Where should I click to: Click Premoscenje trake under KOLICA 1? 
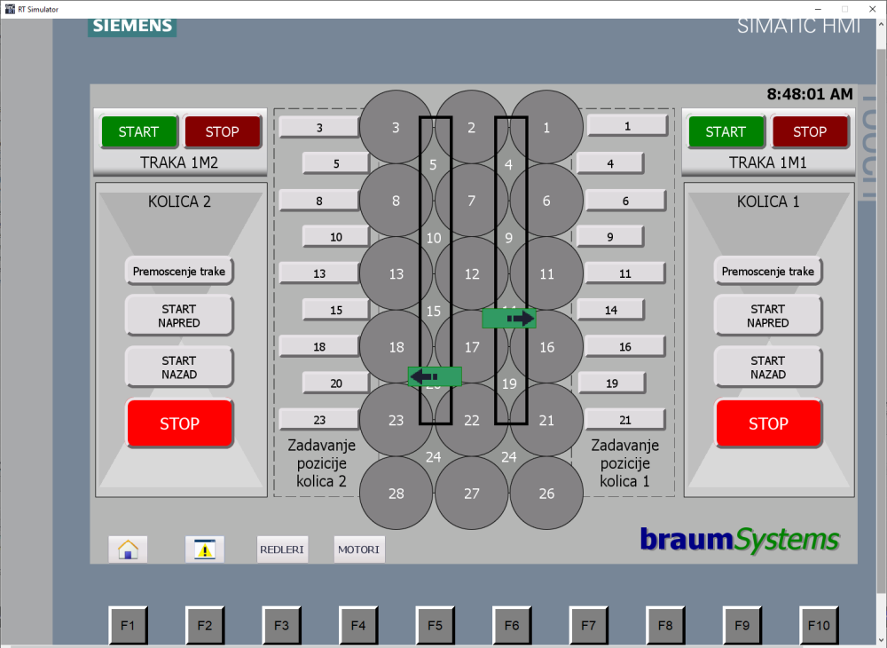pos(767,272)
